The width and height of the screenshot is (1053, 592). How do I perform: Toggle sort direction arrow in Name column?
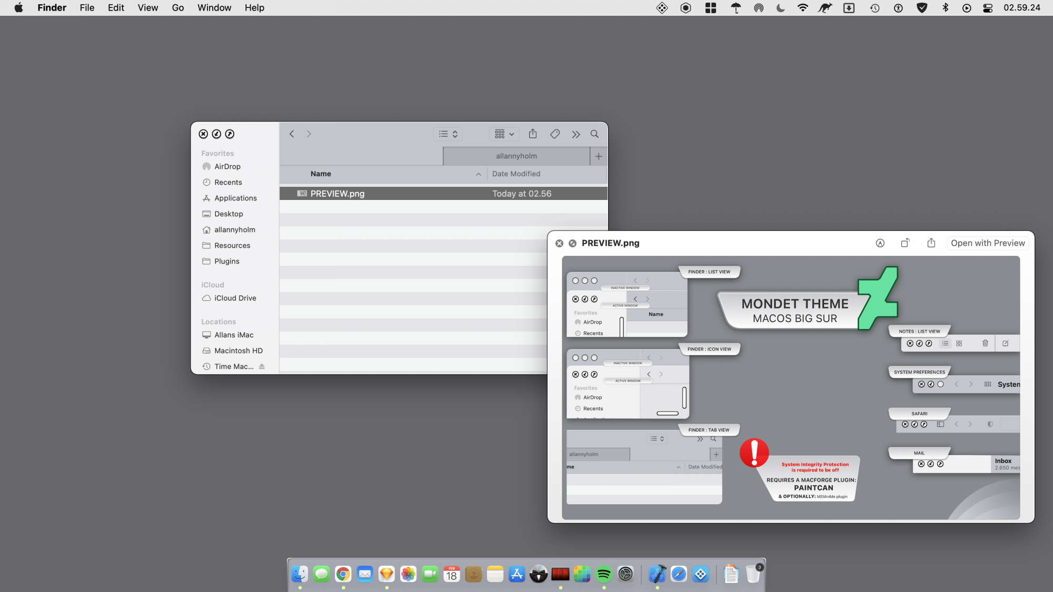point(479,174)
